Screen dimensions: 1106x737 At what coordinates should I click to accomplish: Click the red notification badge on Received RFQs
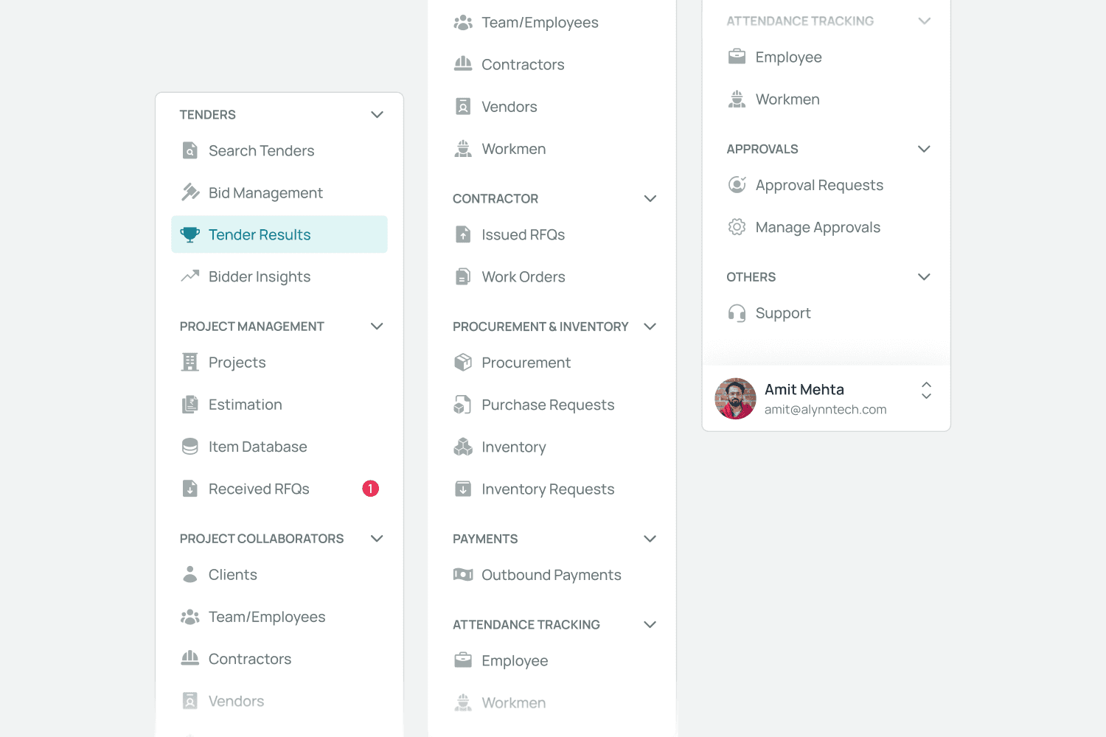pyautogui.click(x=370, y=488)
